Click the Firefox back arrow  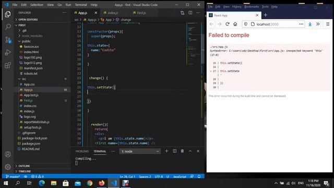pos(211,24)
